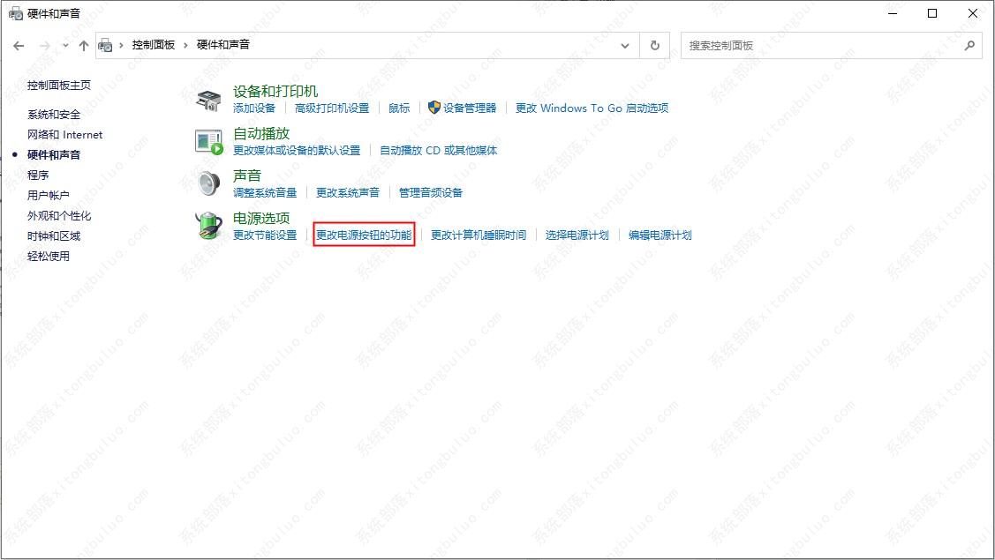This screenshot has width=995, height=560.
Task: Go up one folder level with up arrow
Action: [84, 45]
